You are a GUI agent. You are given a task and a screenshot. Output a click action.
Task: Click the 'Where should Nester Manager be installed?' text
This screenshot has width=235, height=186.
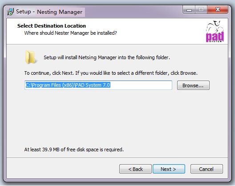(x=70, y=33)
